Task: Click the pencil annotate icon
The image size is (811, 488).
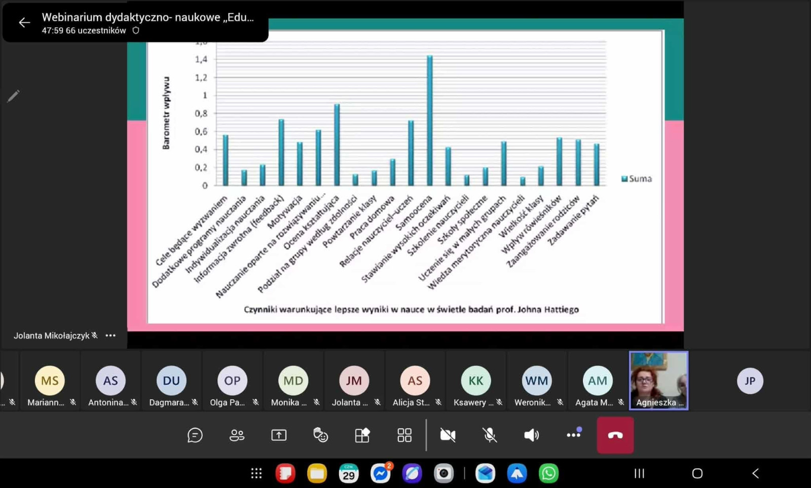Action: pos(13,96)
